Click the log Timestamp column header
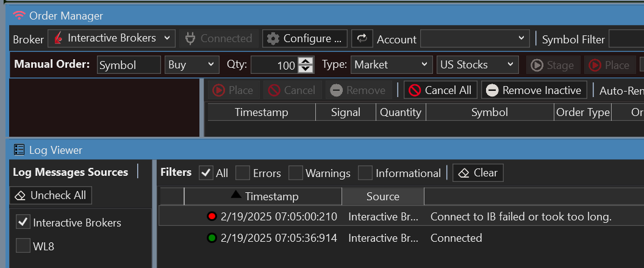Image resolution: width=644 pixels, height=268 pixels. point(263,197)
